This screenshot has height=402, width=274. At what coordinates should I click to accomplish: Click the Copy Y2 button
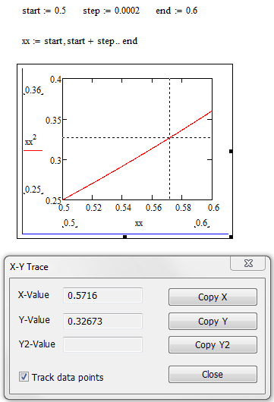pos(213,345)
